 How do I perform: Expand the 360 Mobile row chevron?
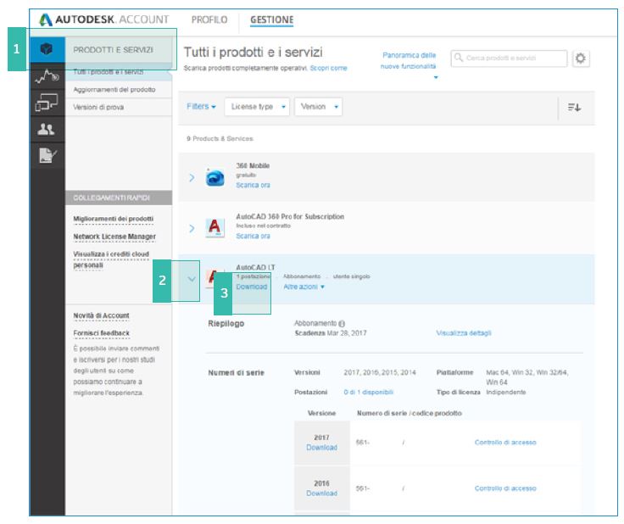point(192,177)
